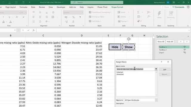Image resolution: width=191 pixels, height=107 pixels.
Task: Open the Name Box dropdown arrow
Action: [x=15, y=30]
